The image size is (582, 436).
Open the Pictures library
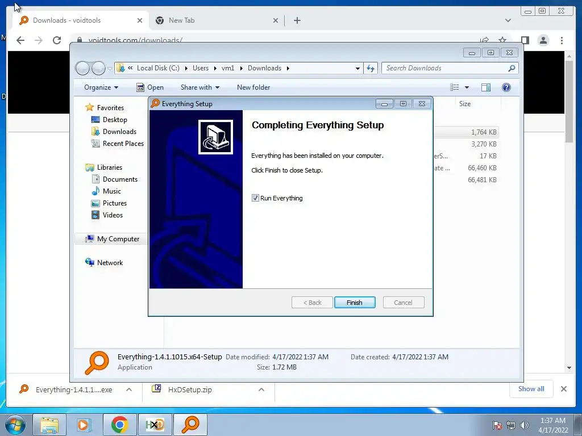(x=114, y=203)
